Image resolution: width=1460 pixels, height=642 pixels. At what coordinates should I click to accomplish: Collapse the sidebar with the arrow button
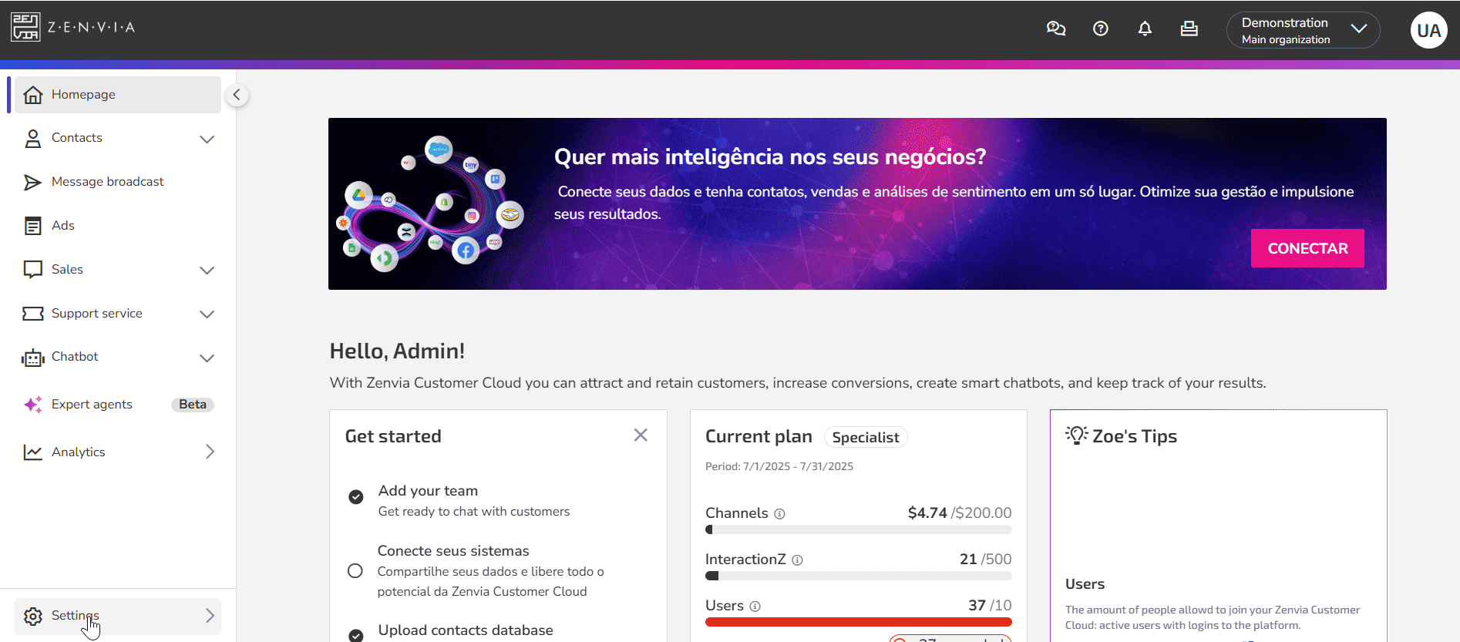pyautogui.click(x=237, y=95)
